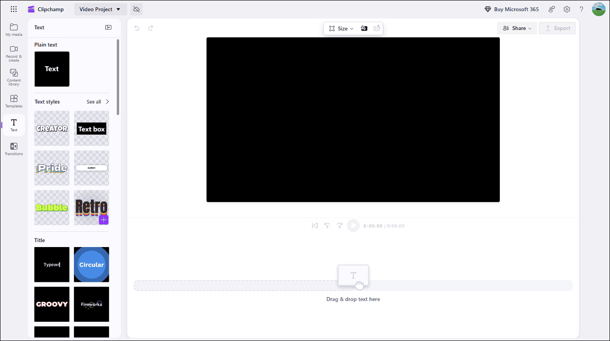The width and height of the screenshot is (610, 341).
Task: Choose the Bubble text style
Action: 52,208
